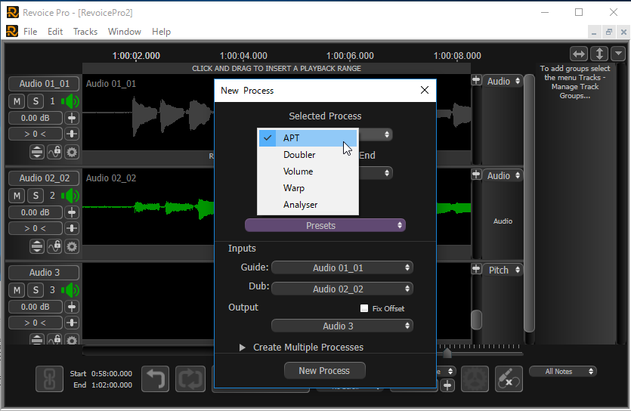The height and width of the screenshot is (411, 631).
Task: Click plus beside Audio 3 0.00 dB
Action: coord(72,307)
